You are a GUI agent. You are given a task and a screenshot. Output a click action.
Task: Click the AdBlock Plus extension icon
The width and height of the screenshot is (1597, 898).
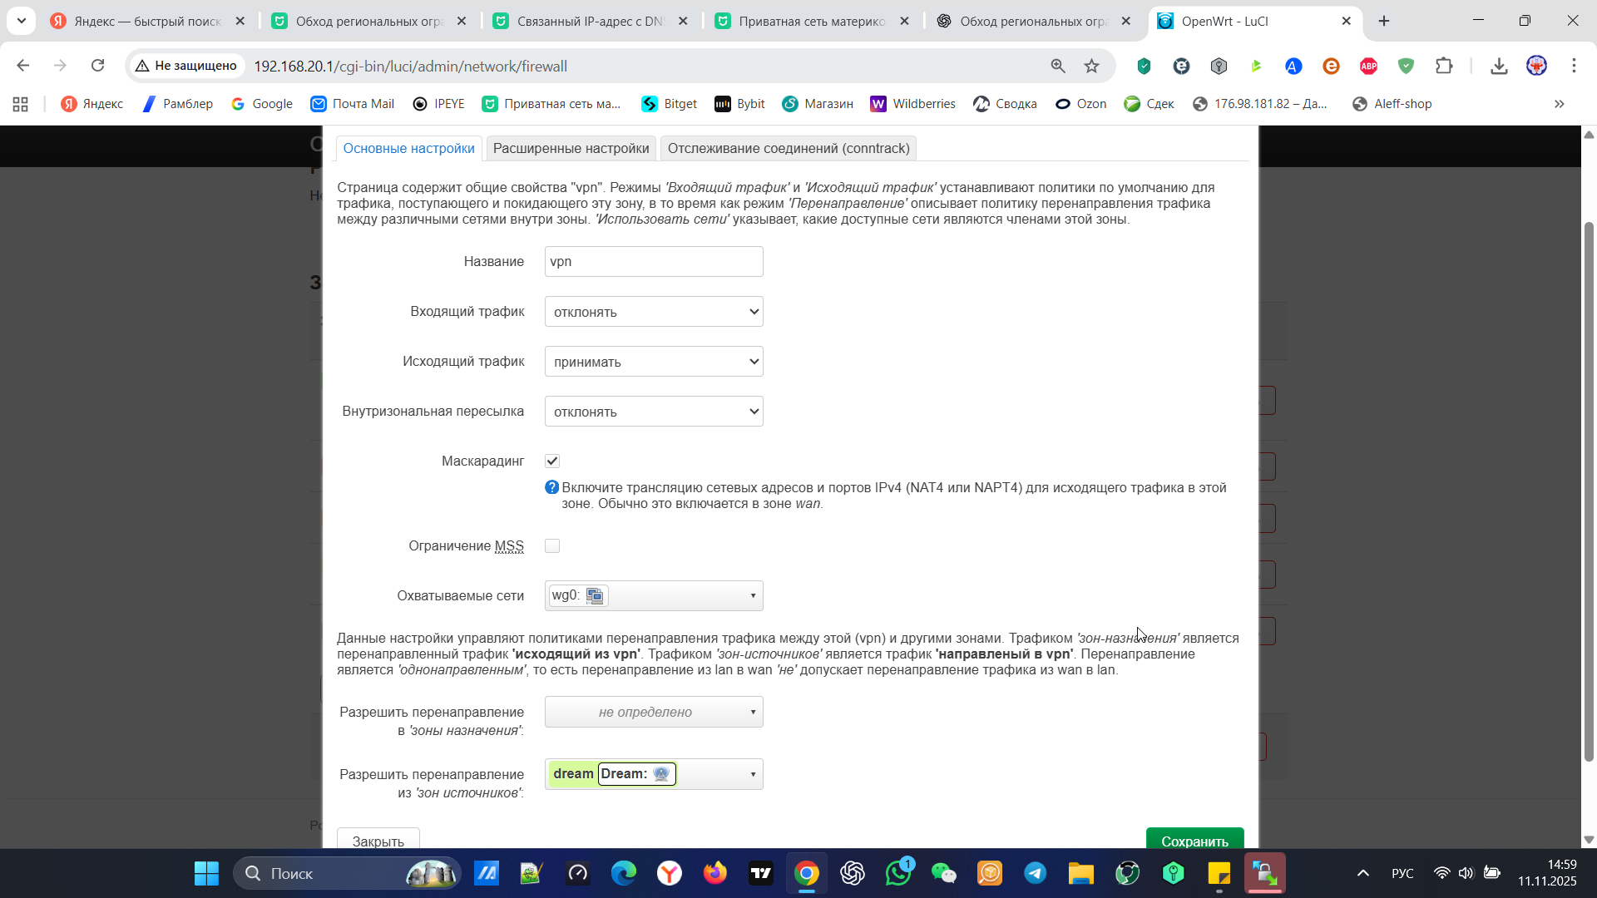(x=1368, y=66)
